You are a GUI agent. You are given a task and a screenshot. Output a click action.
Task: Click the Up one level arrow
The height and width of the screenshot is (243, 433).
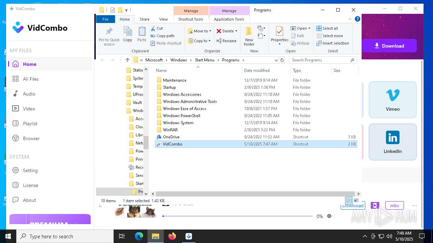(x=127, y=60)
